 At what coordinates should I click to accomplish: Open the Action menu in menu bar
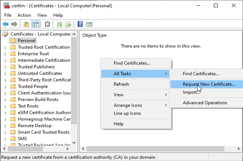click(24, 15)
